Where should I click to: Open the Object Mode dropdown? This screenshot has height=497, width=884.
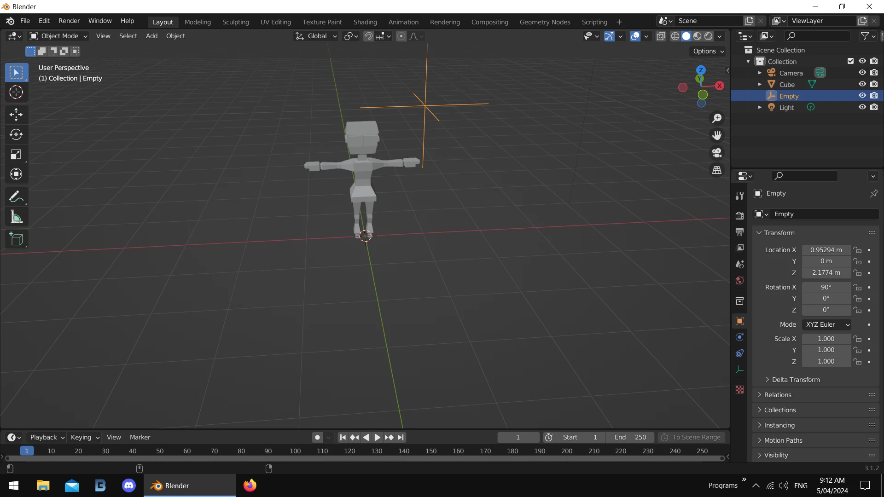click(x=58, y=36)
